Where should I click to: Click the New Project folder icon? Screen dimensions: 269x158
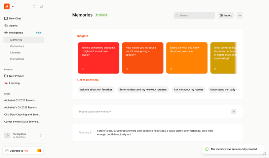pos(6,76)
